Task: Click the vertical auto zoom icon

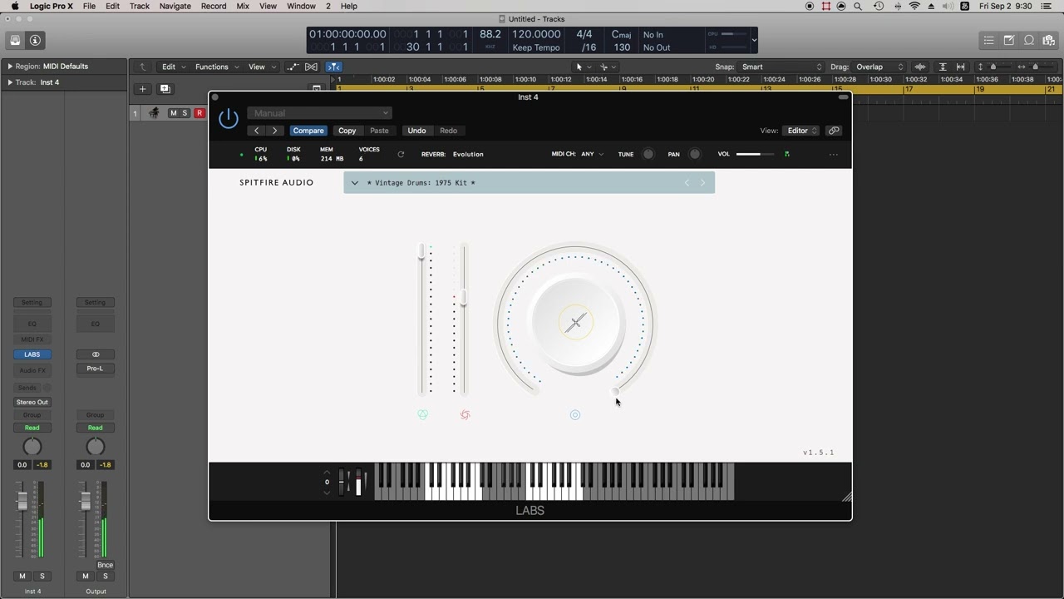Action: 943,67
